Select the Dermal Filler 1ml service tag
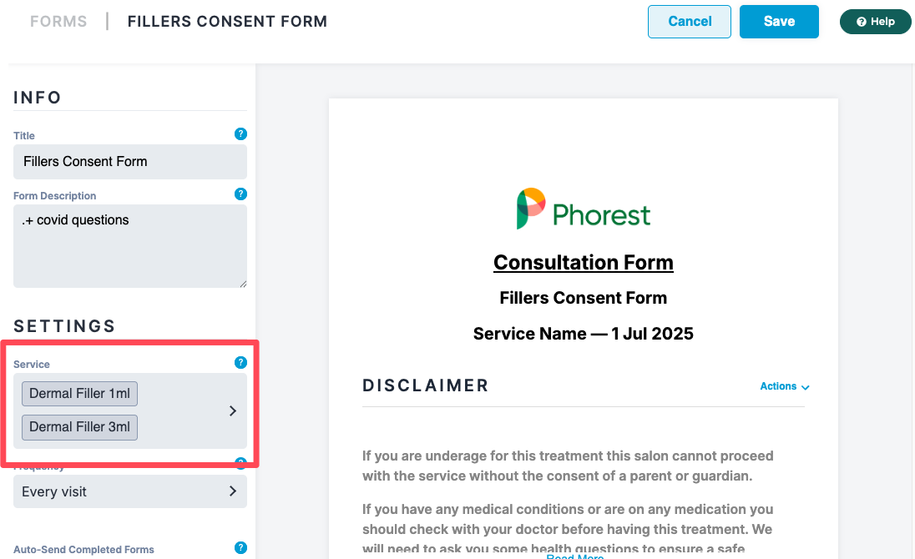915x559 pixels. pos(80,394)
